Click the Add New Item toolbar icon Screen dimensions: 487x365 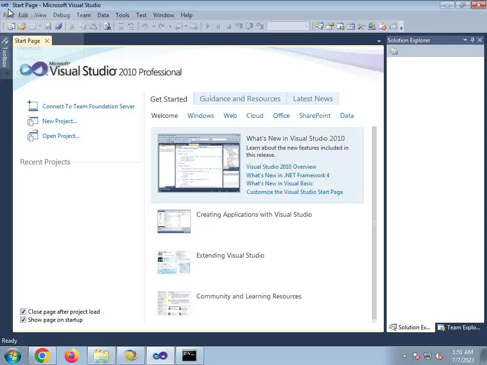pyautogui.click(x=32, y=27)
